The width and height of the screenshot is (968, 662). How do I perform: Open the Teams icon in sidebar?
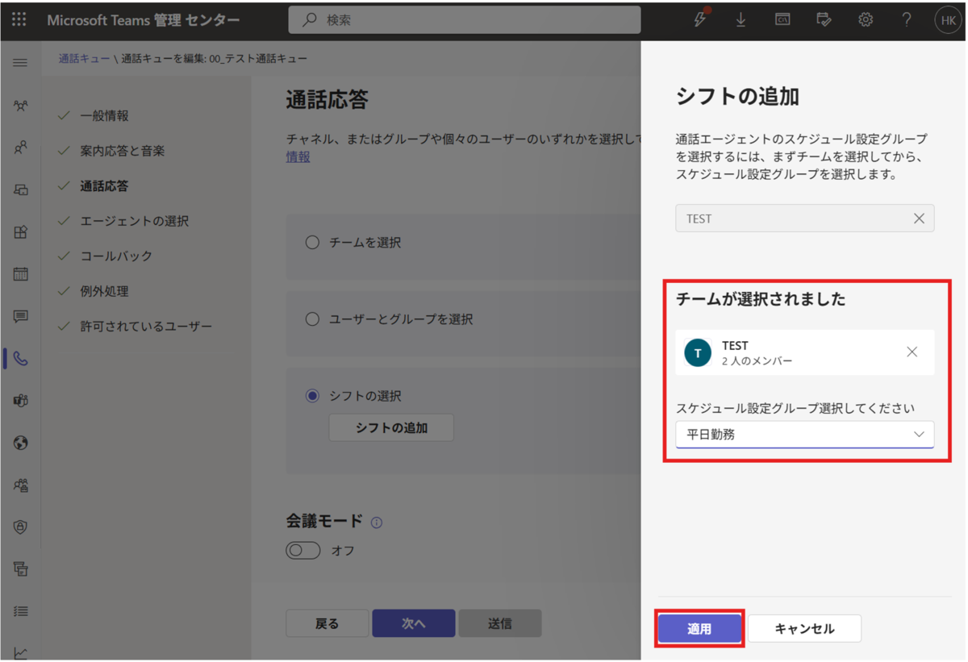click(x=21, y=106)
